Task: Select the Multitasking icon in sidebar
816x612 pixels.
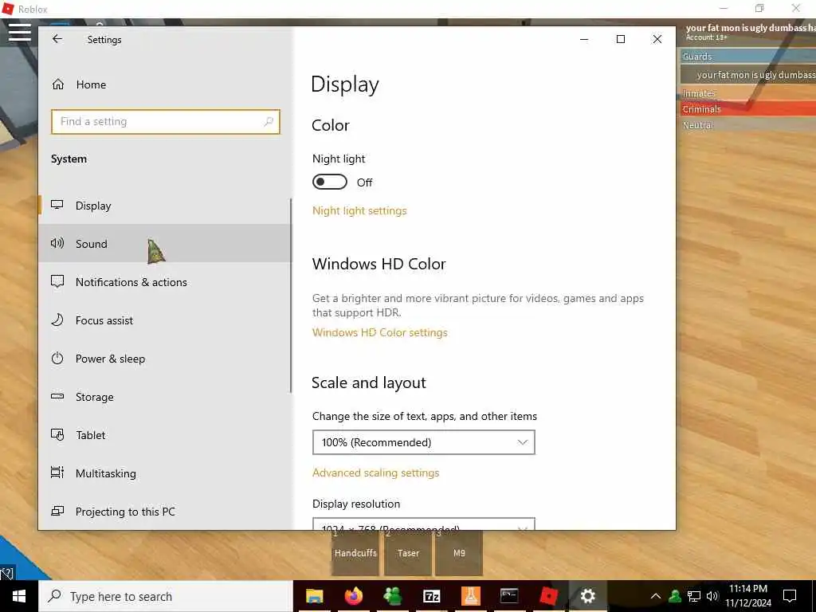Action: pos(57,473)
